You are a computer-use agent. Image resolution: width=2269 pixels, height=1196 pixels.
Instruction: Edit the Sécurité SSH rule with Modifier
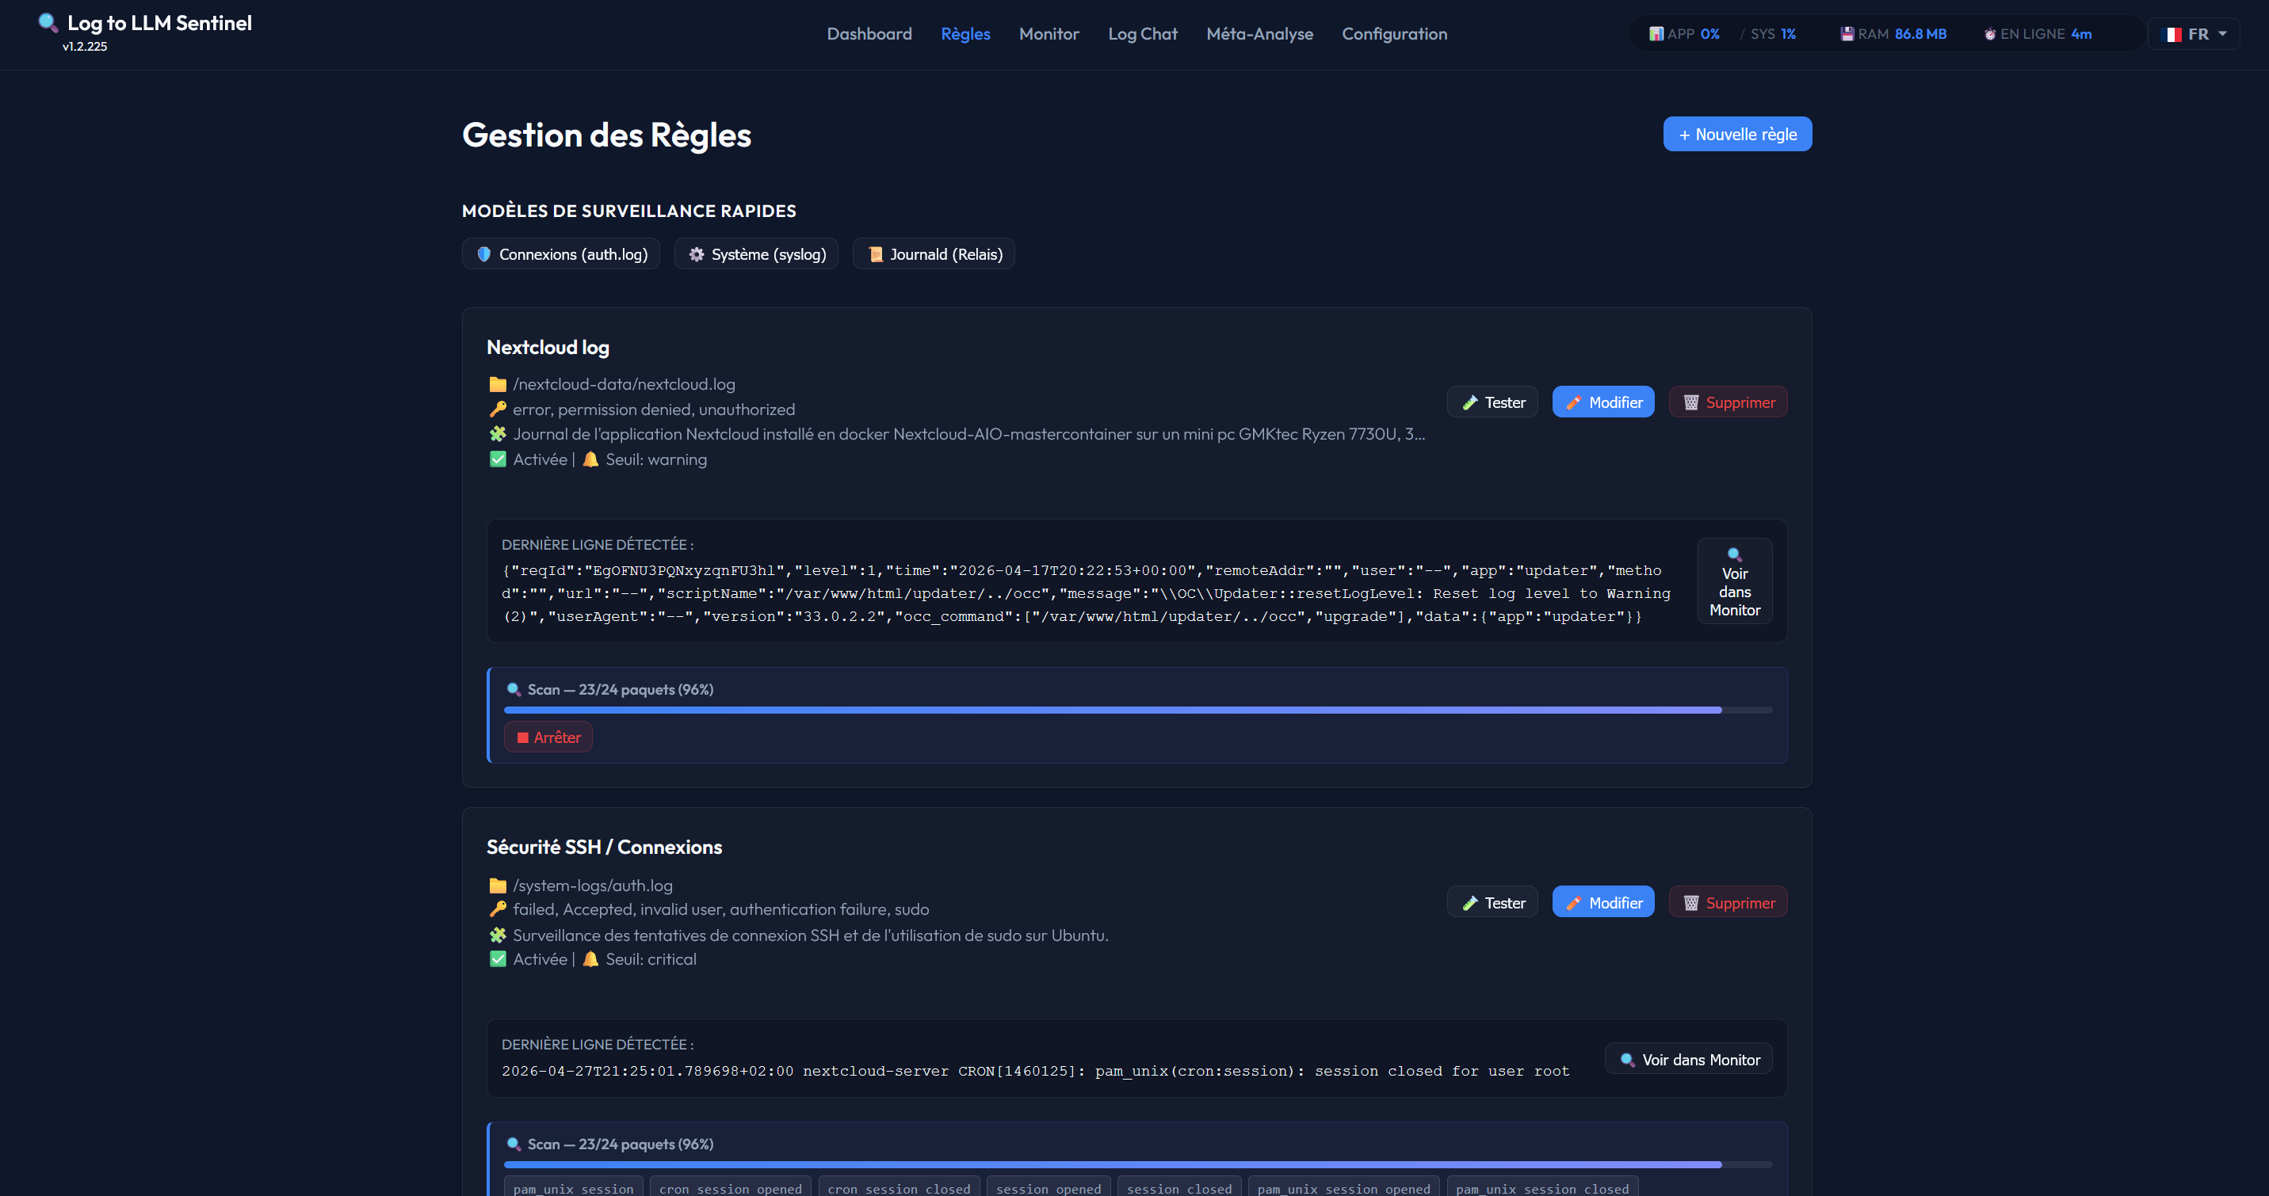point(1603,902)
